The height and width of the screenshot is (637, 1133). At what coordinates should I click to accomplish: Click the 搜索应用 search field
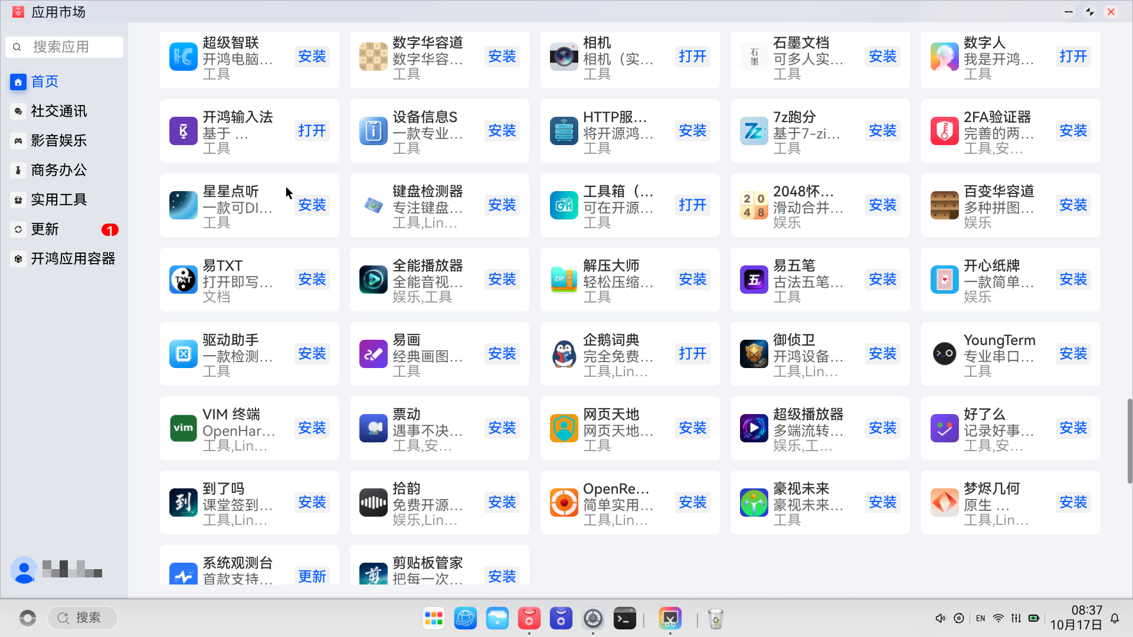pyautogui.click(x=64, y=47)
